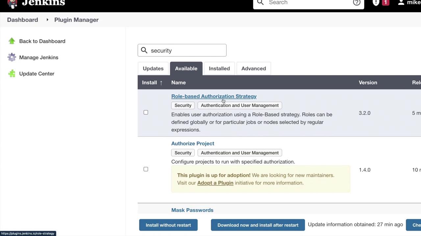Click the Update Center puzzle piece icon
Screen dimensions: 421x236
[x=12, y=74]
